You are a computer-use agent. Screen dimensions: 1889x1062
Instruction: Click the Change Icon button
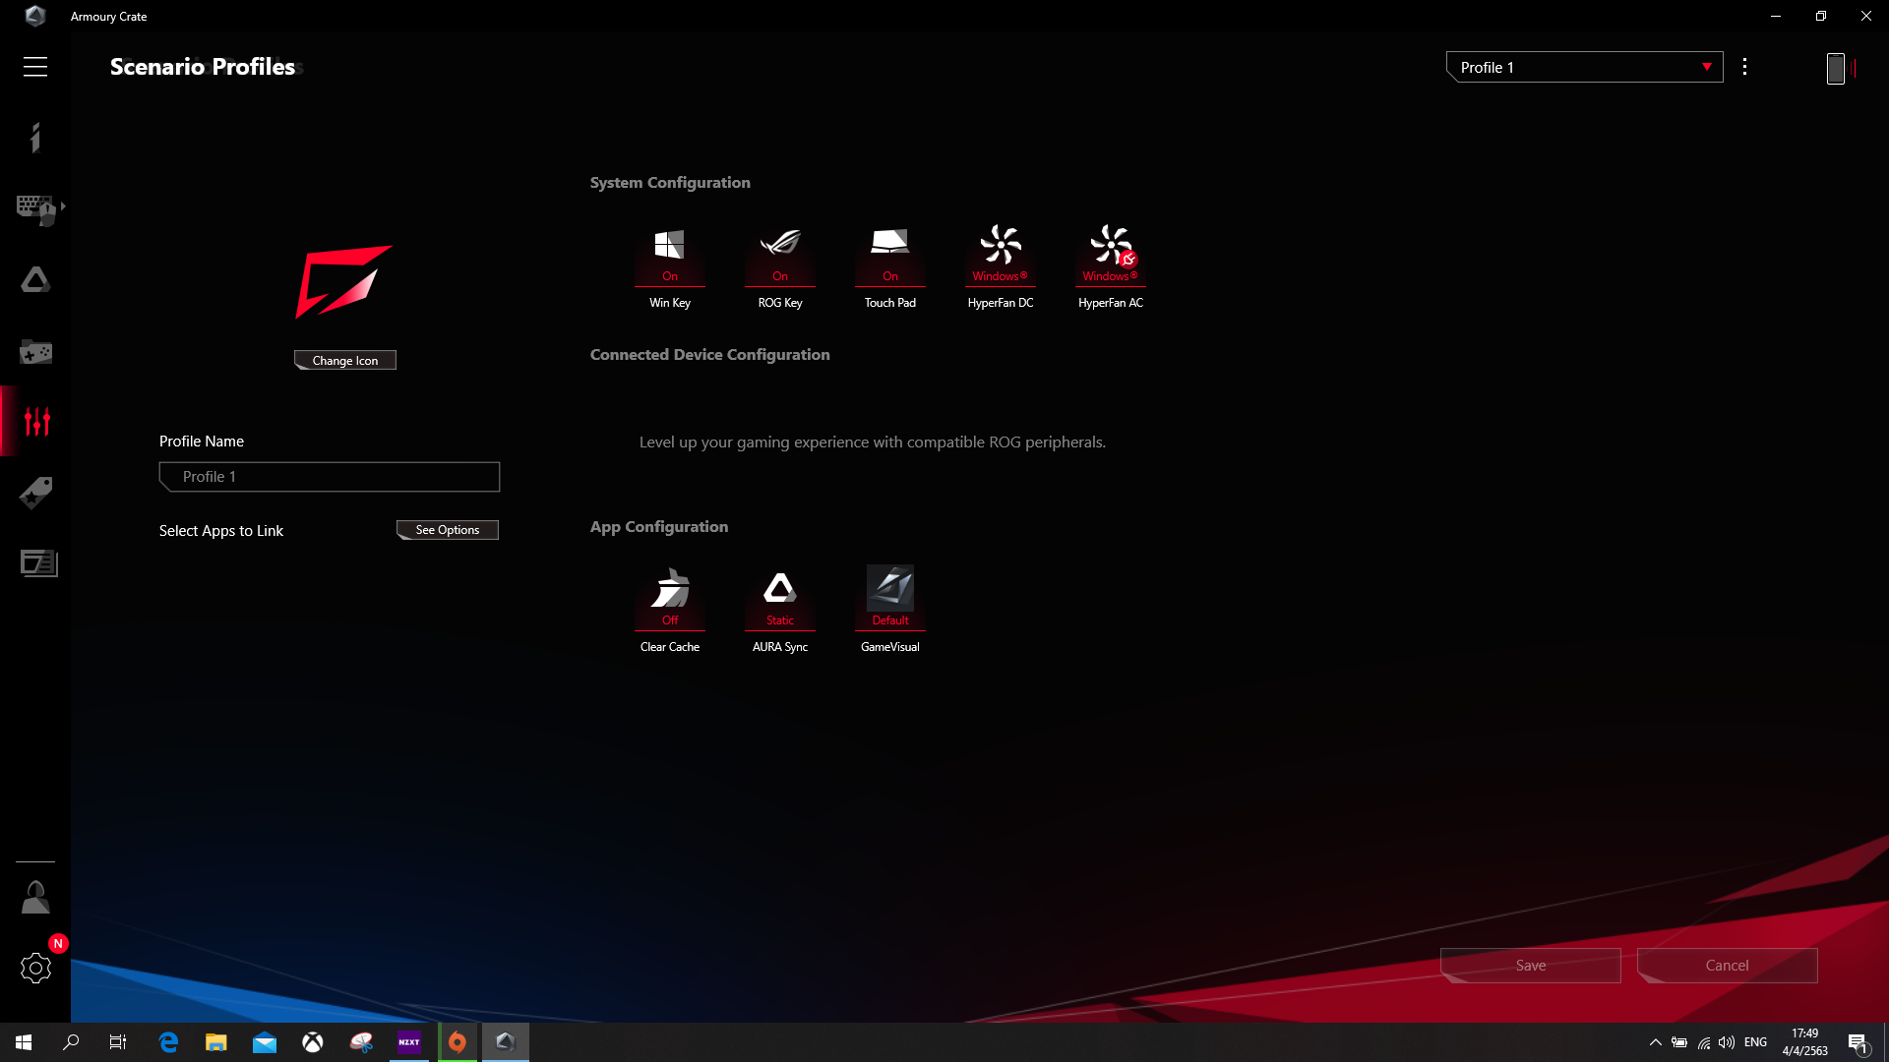[x=345, y=360]
